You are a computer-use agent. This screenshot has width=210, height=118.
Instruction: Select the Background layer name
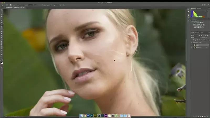(199, 48)
